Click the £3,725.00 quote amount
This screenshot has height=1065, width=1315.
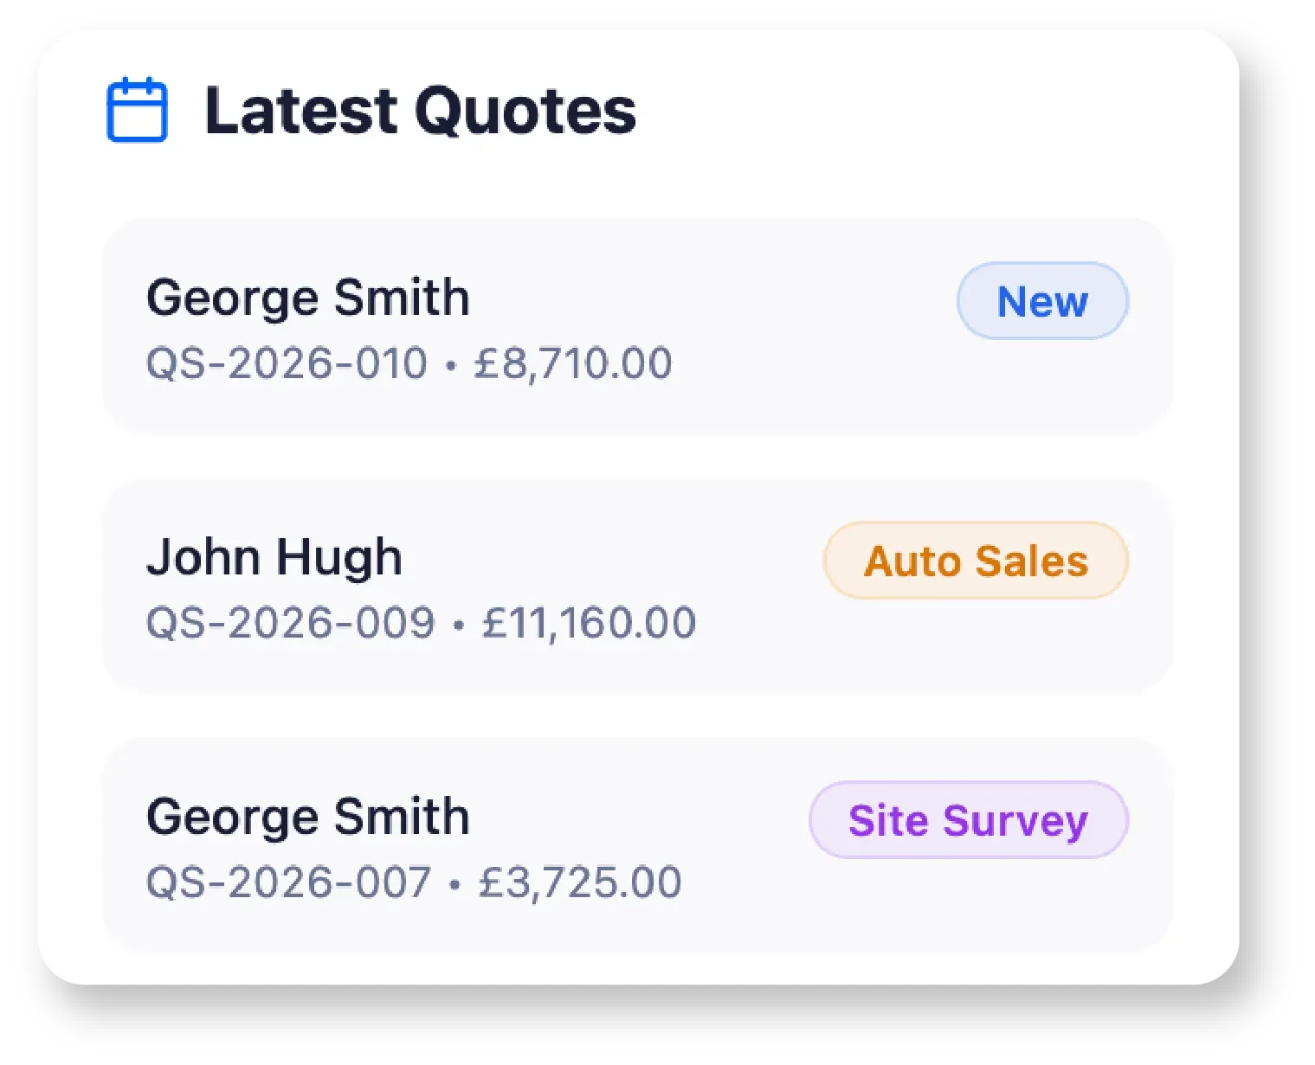pos(580,882)
